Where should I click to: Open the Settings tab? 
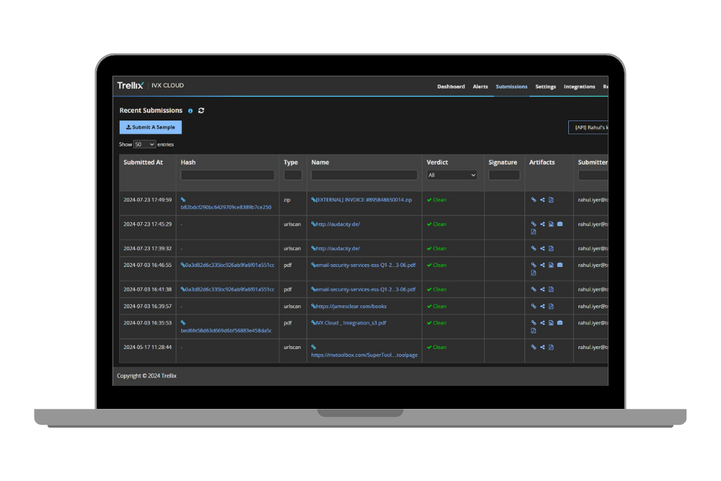(545, 87)
